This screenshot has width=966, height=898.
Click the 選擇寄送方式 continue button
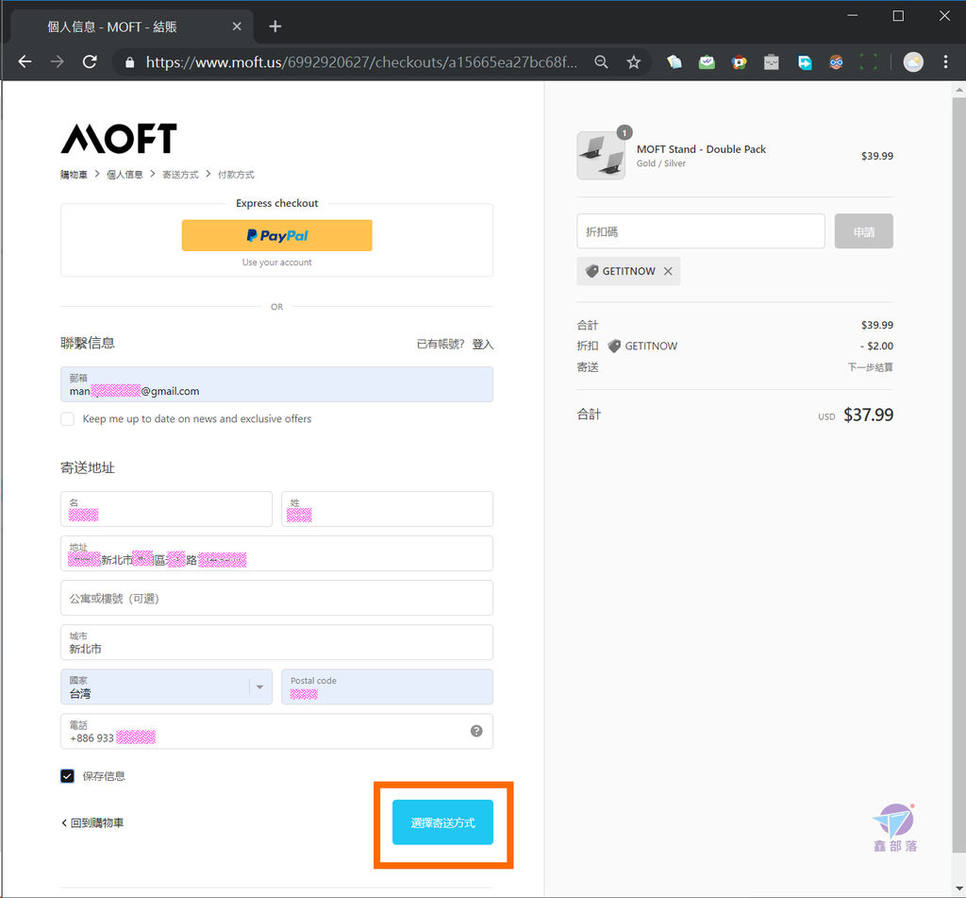[443, 822]
